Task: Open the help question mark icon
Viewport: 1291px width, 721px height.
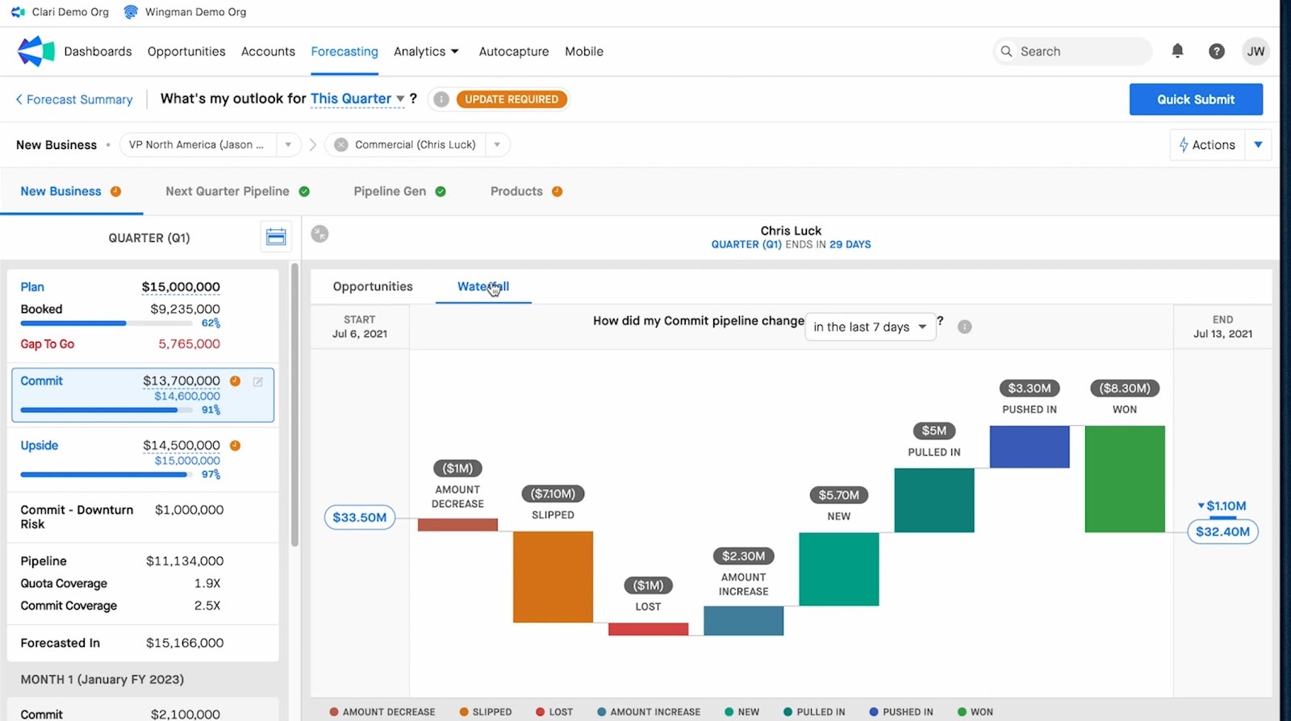Action: (1216, 52)
